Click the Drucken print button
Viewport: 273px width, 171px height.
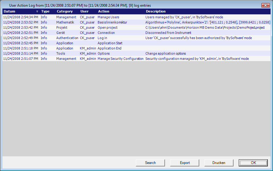(x=219, y=163)
